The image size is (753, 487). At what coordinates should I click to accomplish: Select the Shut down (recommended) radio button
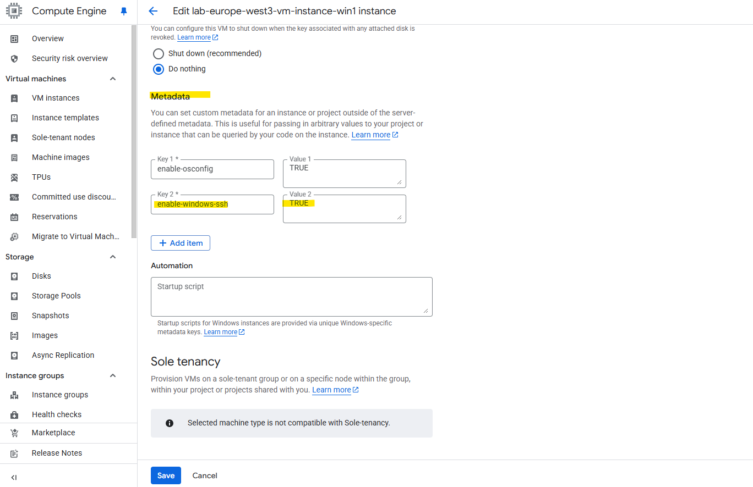[x=159, y=53]
